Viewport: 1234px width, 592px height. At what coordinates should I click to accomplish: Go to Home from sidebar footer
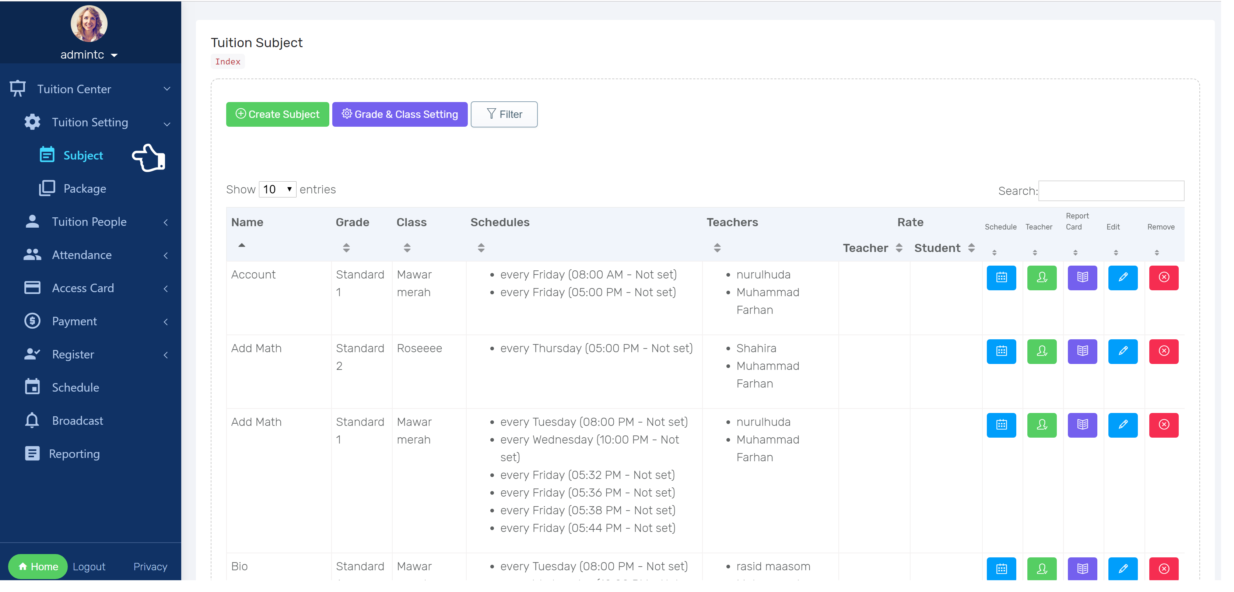click(x=38, y=567)
